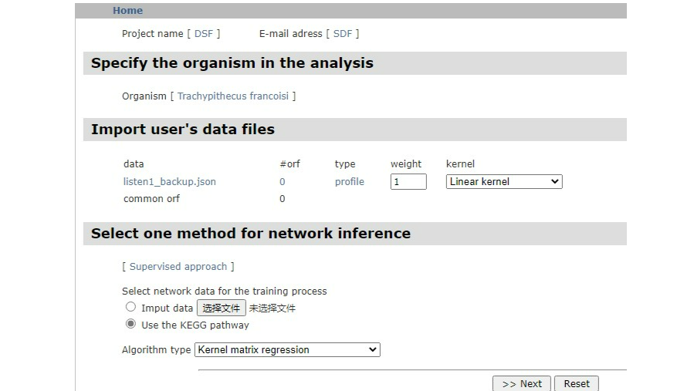
Task: Click the SDF e-mail address link
Action: coord(343,34)
